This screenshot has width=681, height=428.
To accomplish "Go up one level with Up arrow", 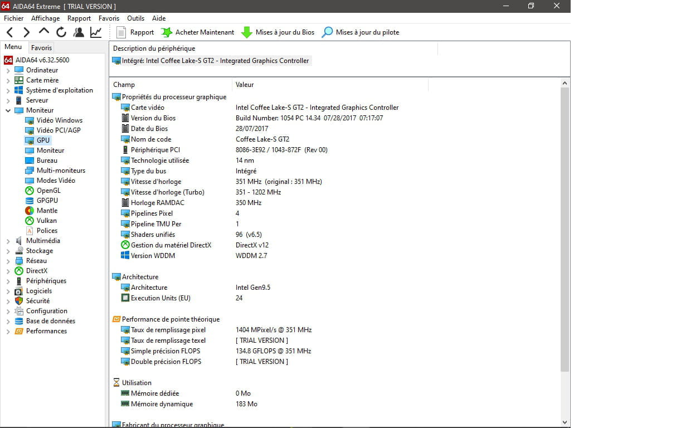I will (44, 32).
